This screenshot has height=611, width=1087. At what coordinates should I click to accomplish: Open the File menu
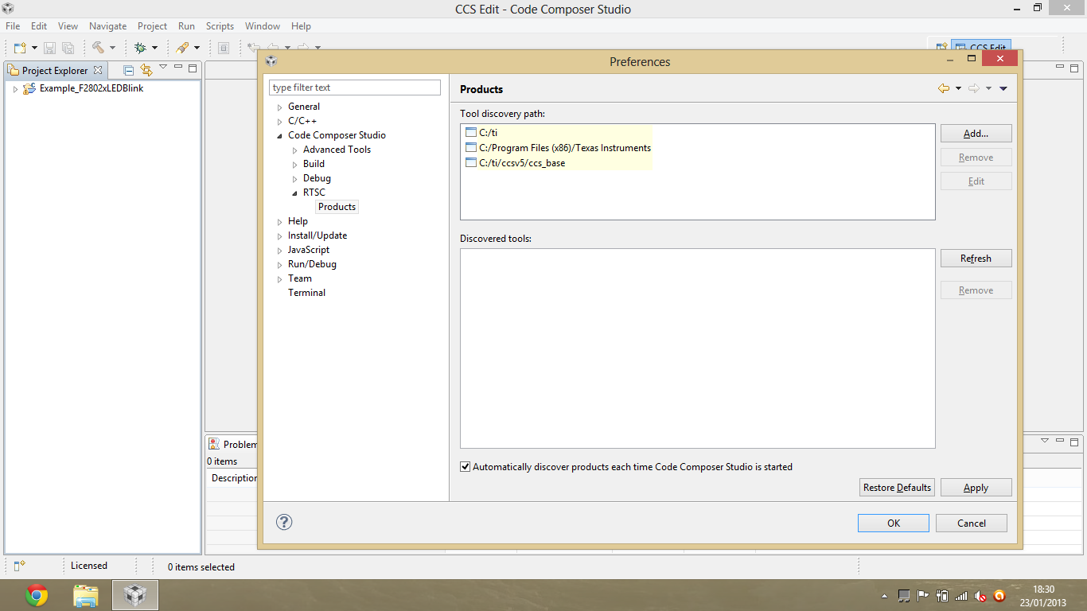click(13, 26)
